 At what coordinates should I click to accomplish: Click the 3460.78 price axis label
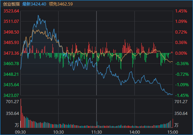(11, 64)
